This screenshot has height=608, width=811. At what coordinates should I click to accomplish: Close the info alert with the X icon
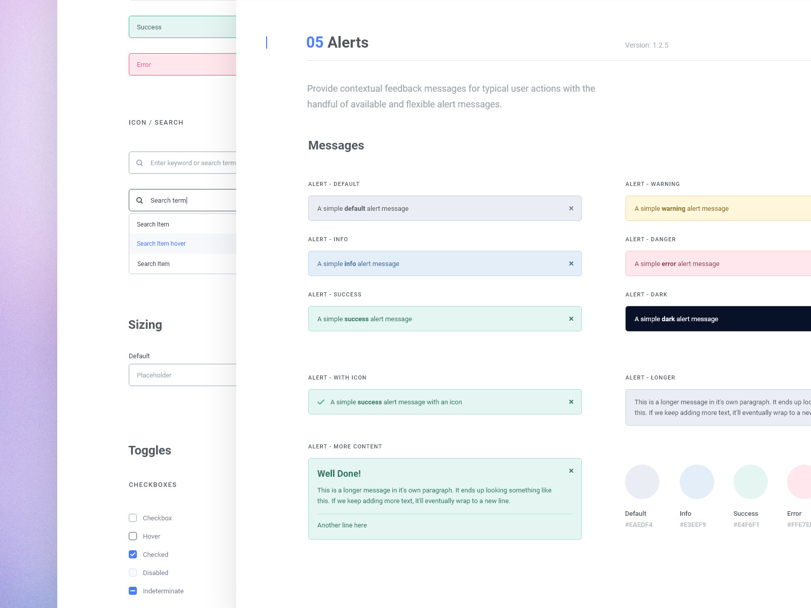pos(571,263)
